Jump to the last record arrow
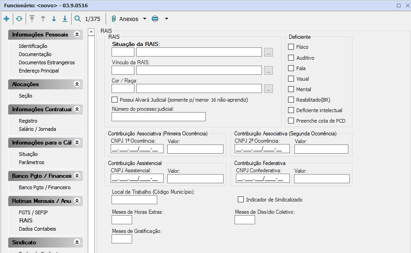The image size is (411, 253). point(65,19)
